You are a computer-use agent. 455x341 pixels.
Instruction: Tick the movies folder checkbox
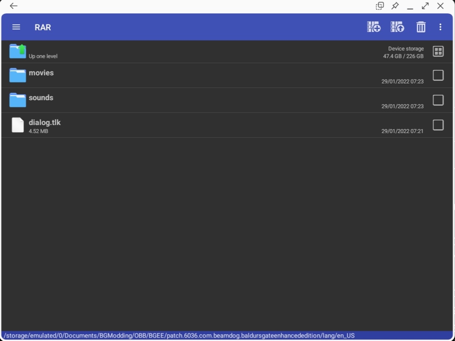(438, 75)
